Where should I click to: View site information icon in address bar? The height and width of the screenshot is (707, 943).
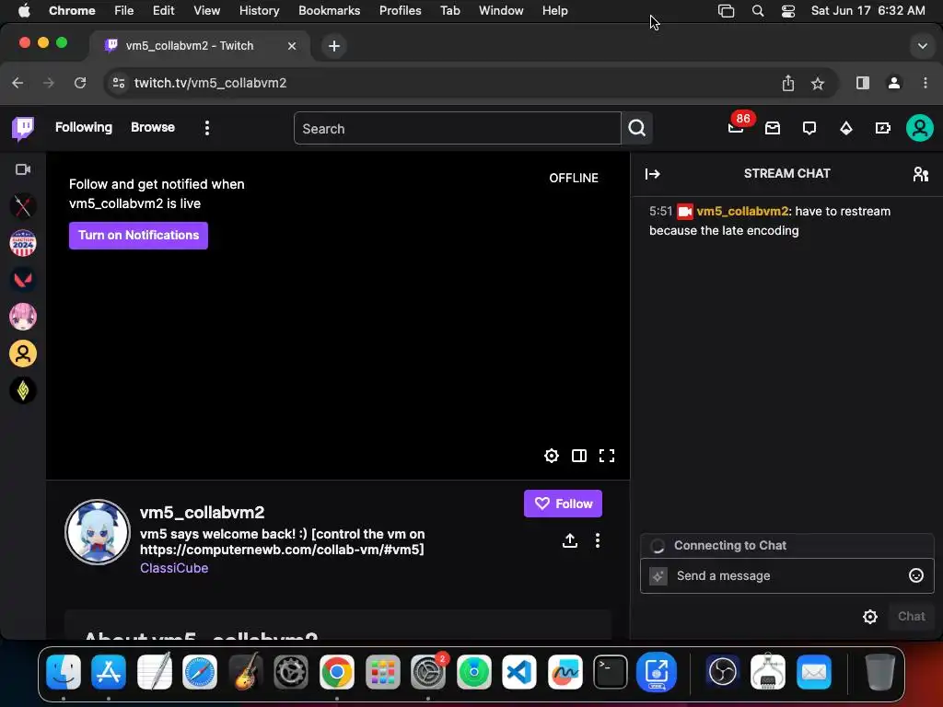119,83
